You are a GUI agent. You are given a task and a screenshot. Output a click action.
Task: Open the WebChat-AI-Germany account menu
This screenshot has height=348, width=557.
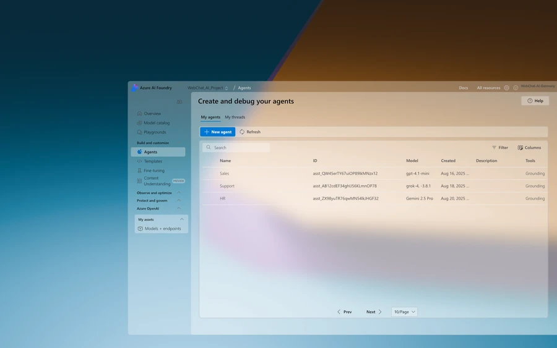click(538, 86)
